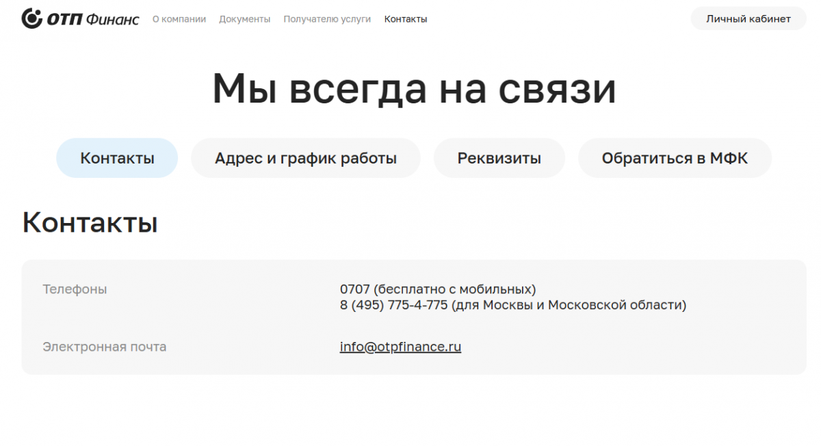Click the "Контакты" section heading above the card
This screenshot has height=446, width=821.
(90, 222)
